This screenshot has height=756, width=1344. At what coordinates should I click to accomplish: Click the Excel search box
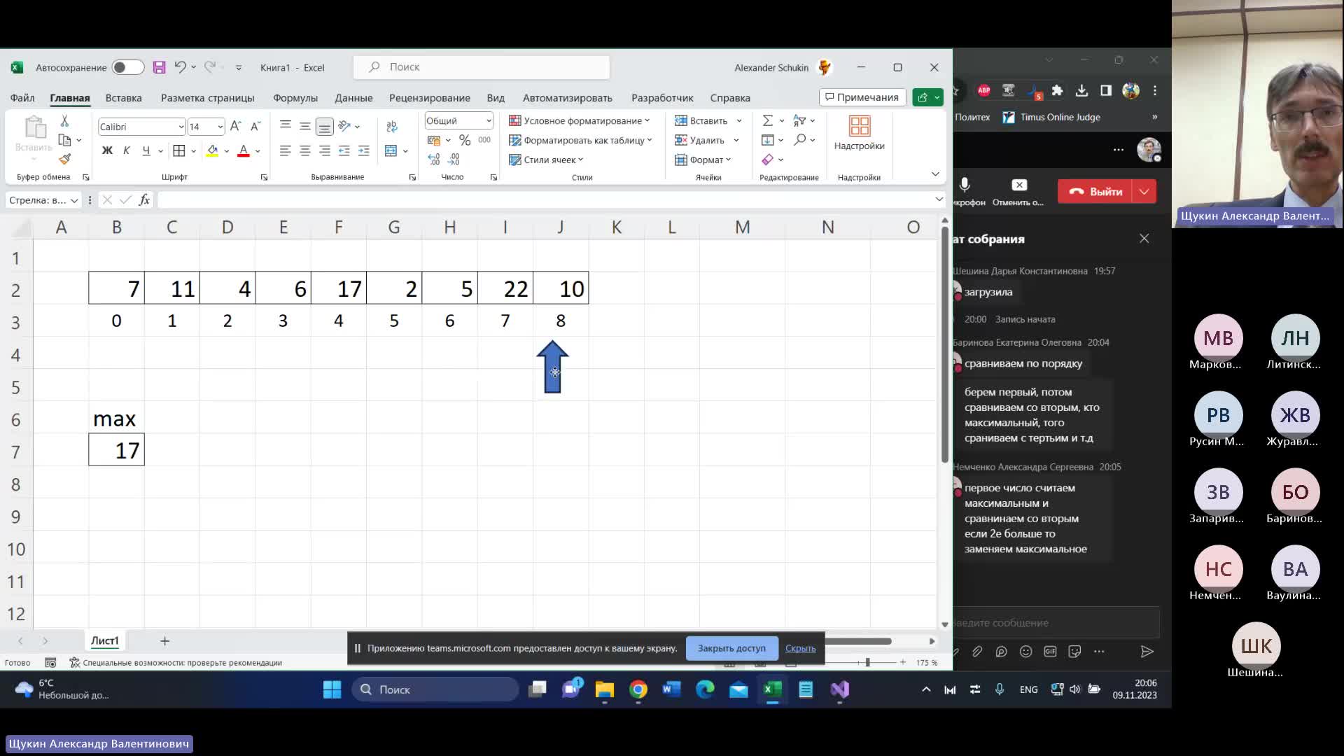pyautogui.click(x=482, y=67)
